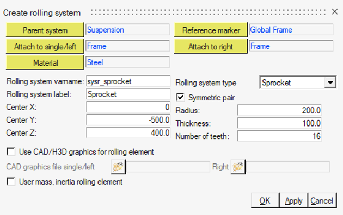Toggle the Symmetric pair checkbox
Screen dimensions: 343x215
(x=180, y=97)
